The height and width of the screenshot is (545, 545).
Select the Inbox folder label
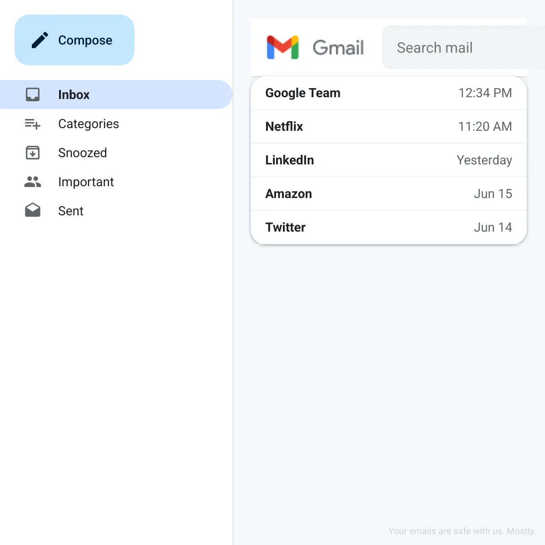(x=74, y=94)
